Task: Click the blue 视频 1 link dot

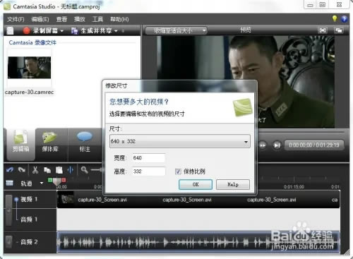Action: click(x=16, y=200)
